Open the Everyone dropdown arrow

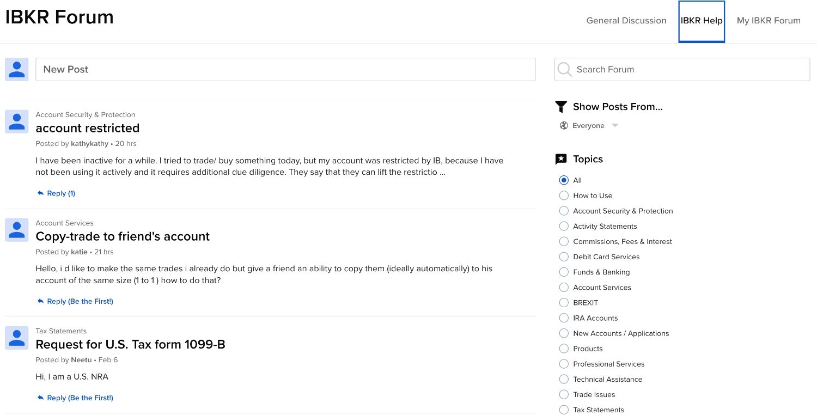(x=615, y=126)
